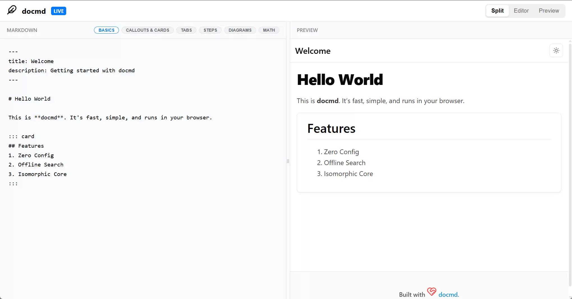
Task: Click the docmd brand name in the header
Action: 34,11
